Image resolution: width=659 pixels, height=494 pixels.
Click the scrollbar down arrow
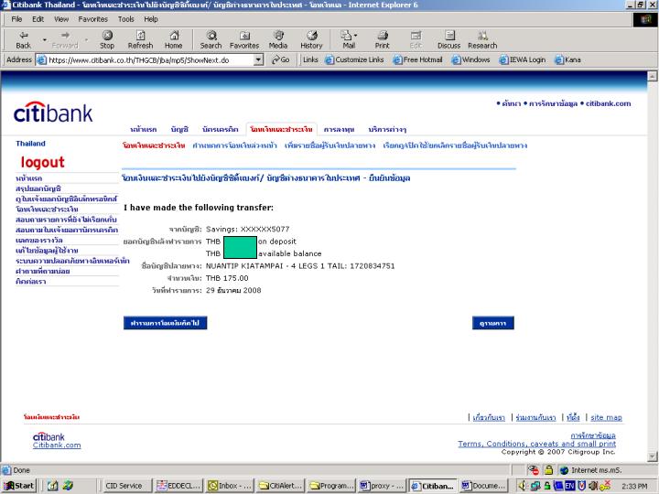[x=653, y=456]
